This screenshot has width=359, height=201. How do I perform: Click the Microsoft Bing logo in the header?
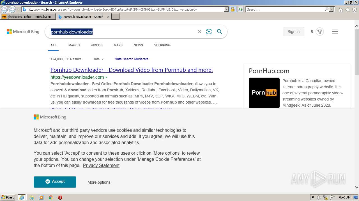[x=23, y=32]
